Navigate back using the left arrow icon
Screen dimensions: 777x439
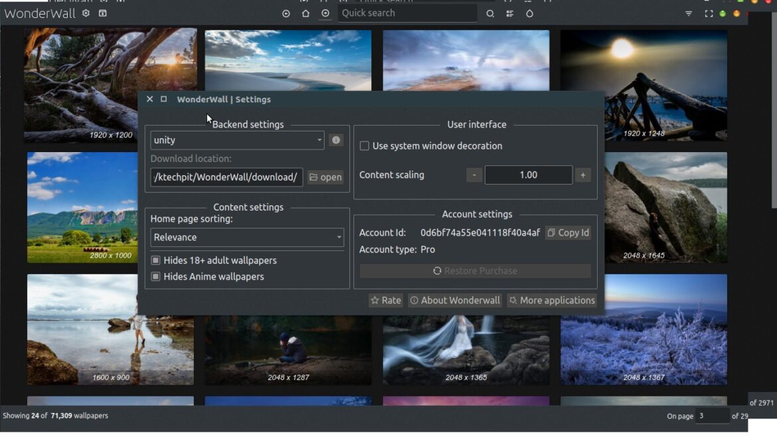coord(286,13)
